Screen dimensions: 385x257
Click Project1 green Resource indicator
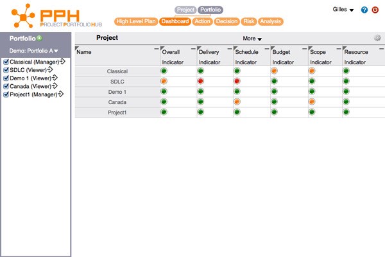click(346, 112)
